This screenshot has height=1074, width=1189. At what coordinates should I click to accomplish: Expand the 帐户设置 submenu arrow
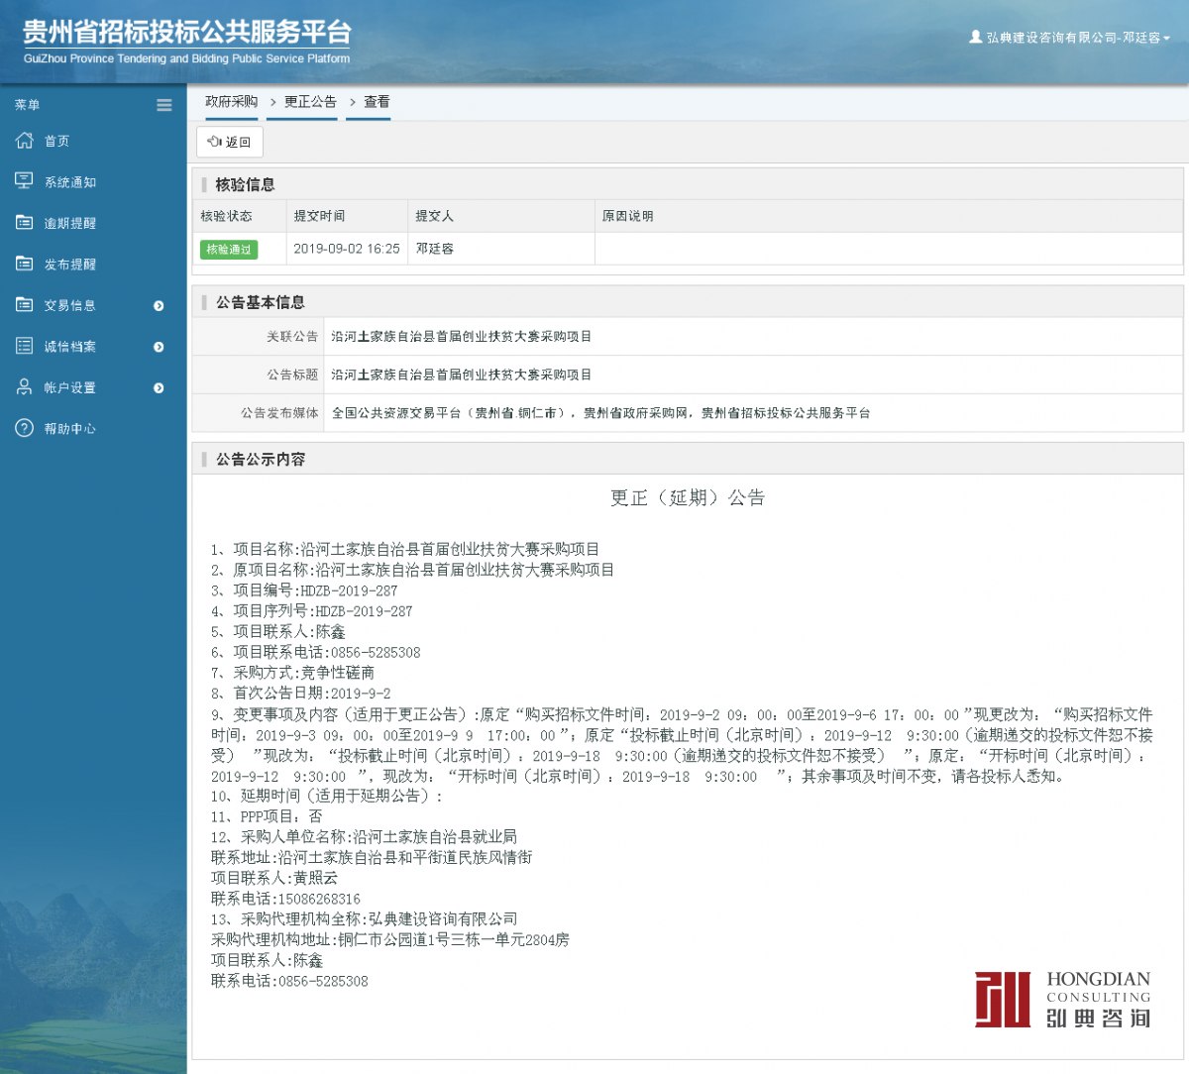(x=159, y=388)
